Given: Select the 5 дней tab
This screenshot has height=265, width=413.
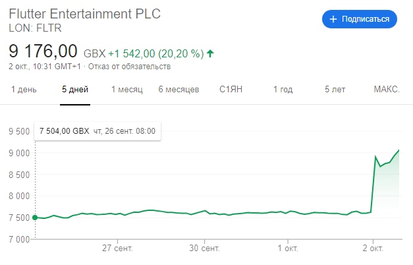Looking at the screenshot, I should pos(75,90).
